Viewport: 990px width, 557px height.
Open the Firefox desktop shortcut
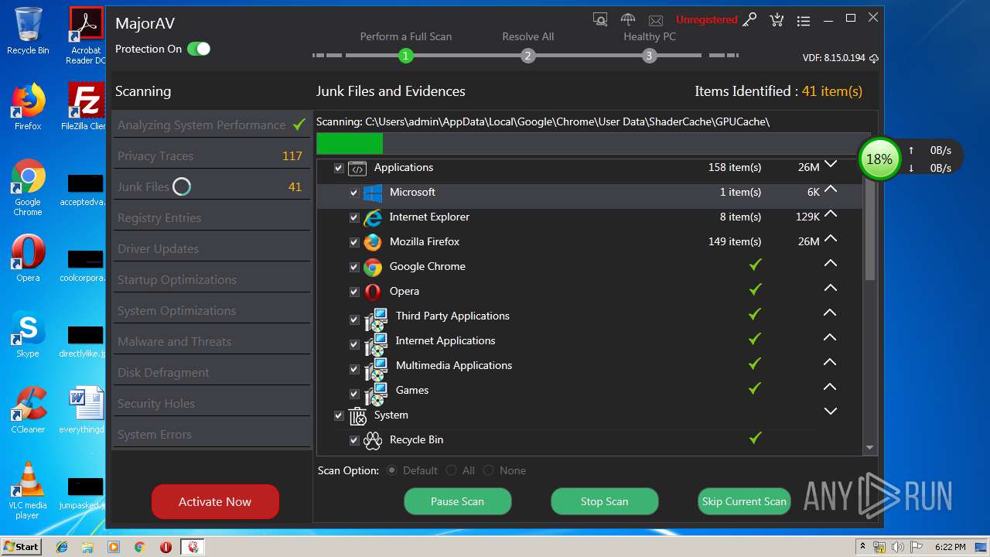[x=28, y=107]
